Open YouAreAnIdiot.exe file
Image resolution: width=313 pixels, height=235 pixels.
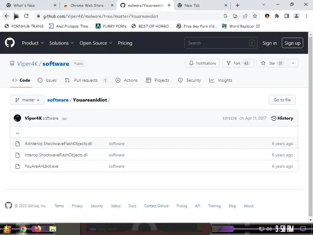[42, 166]
